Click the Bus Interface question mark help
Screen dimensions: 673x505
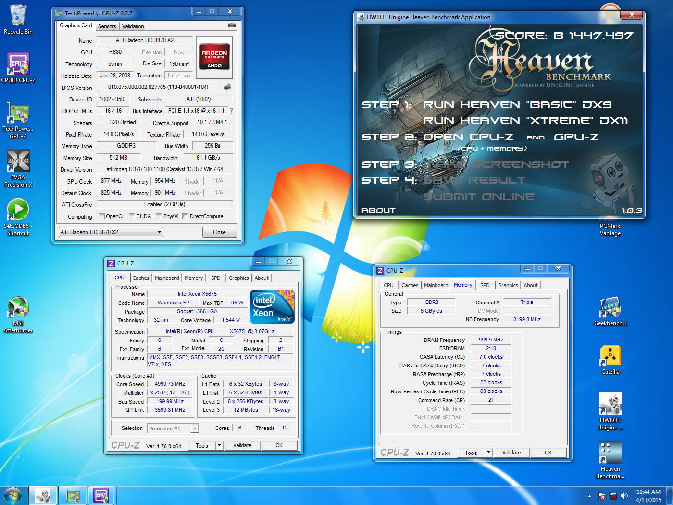pyautogui.click(x=231, y=111)
